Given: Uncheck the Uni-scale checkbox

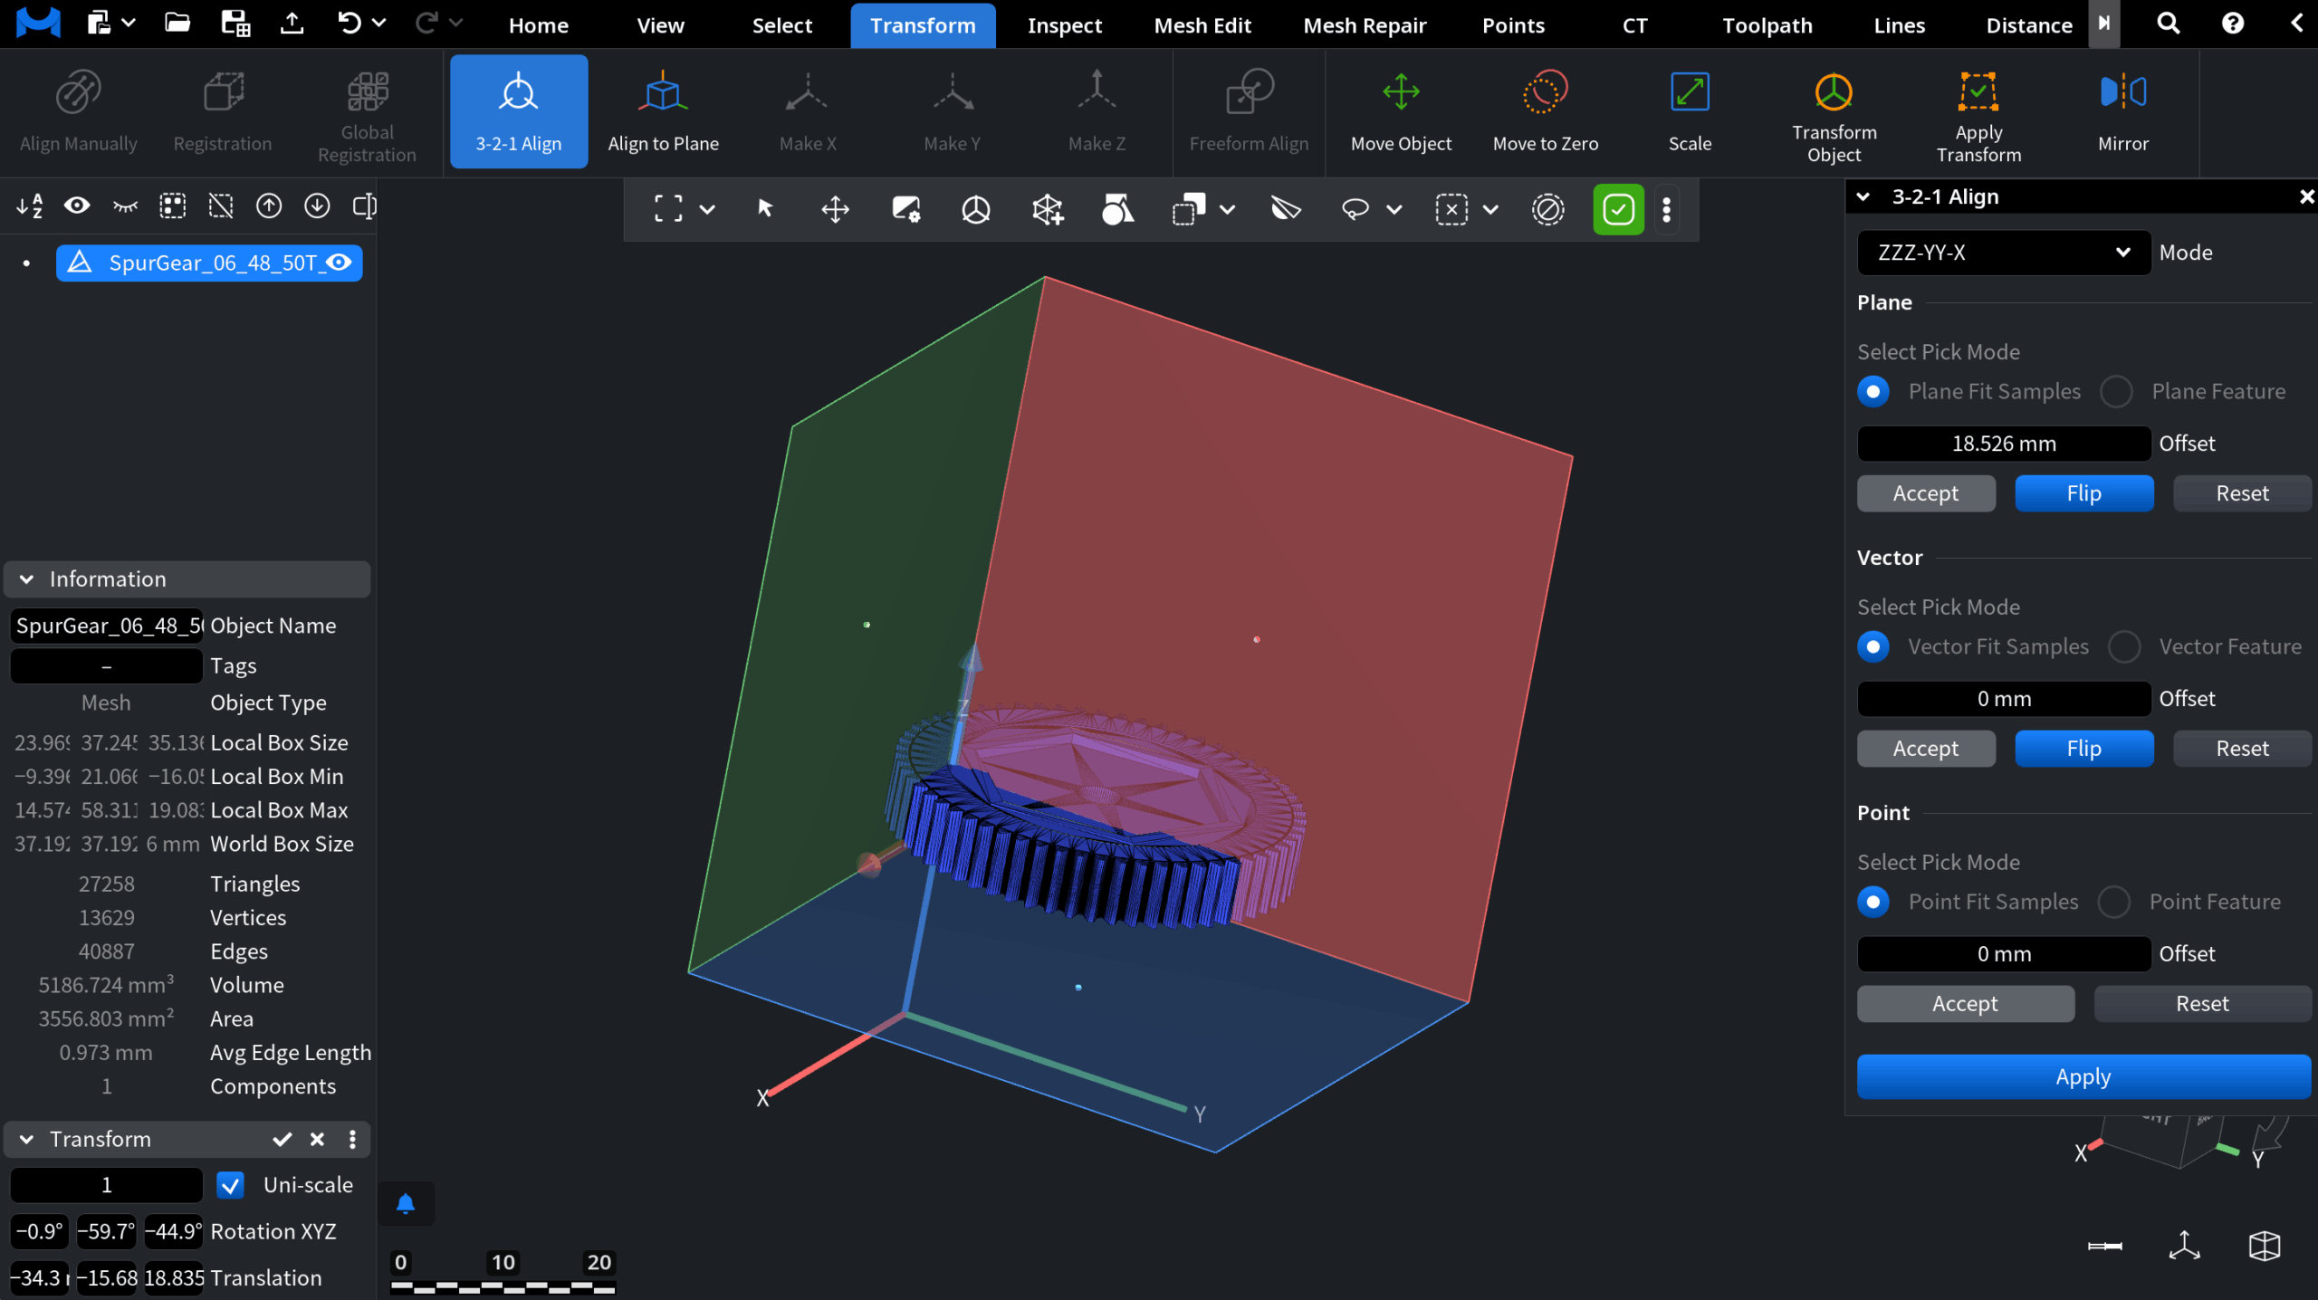Looking at the screenshot, I should (x=231, y=1185).
